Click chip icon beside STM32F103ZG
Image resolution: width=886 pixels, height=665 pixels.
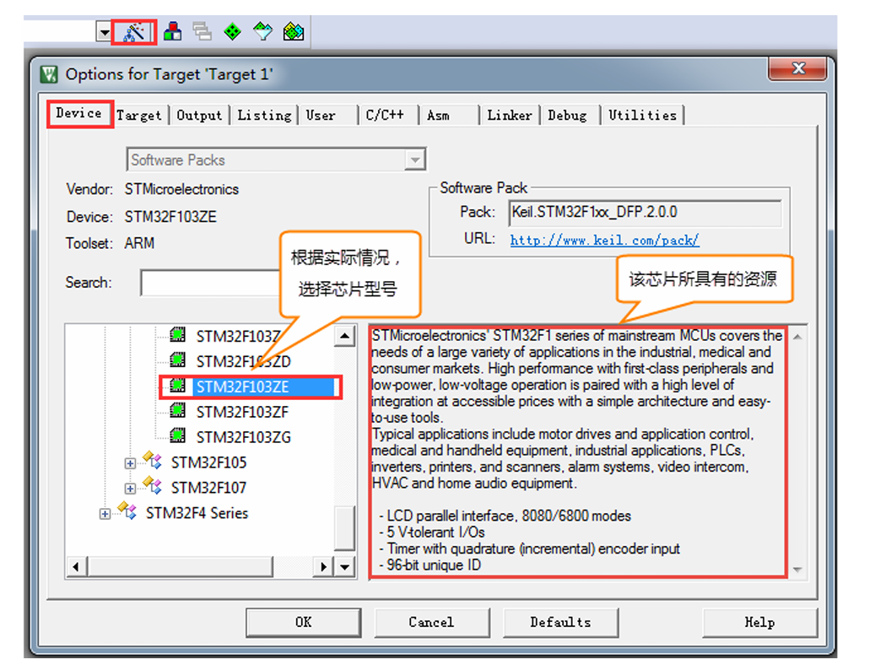pyautogui.click(x=177, y=436)
